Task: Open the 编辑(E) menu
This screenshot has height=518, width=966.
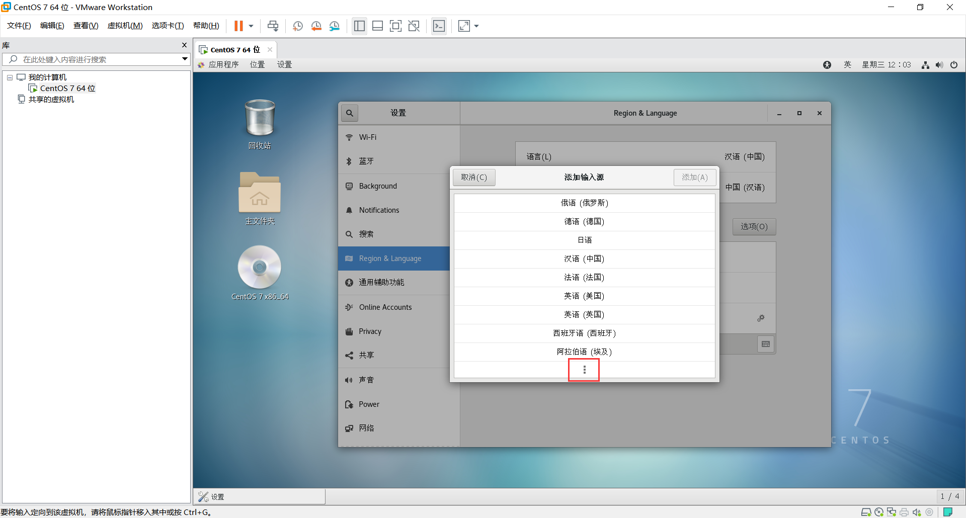Action: point(52,26)
